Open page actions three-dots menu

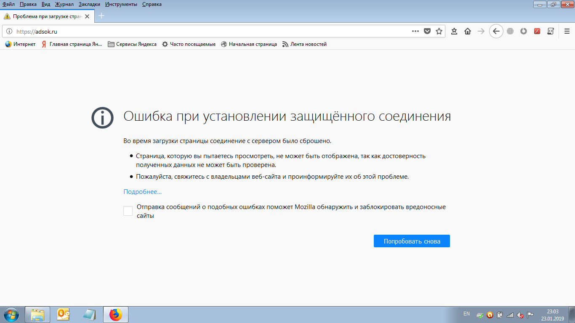[415, 31]
